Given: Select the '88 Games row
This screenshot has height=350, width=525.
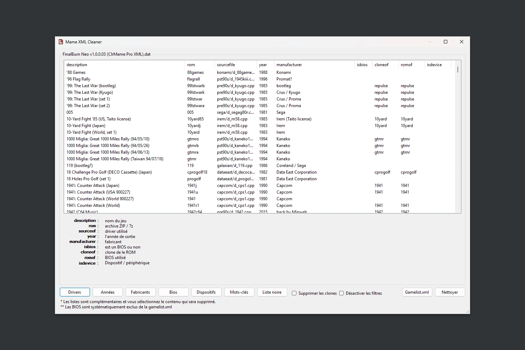Looking at the screenshot, I should [260, 72].
